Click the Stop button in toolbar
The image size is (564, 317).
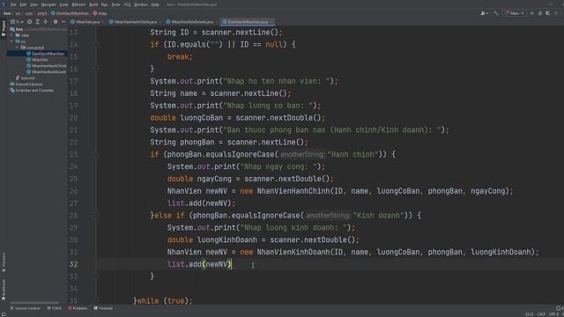click(556, 13)
